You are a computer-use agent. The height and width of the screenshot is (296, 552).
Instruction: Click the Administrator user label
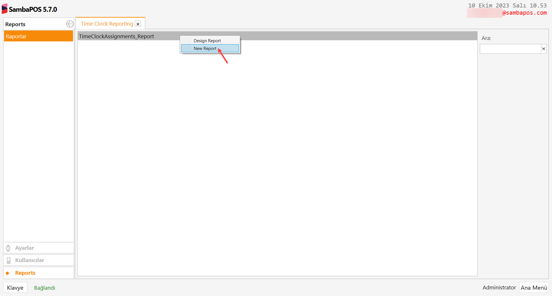[499, 287]
